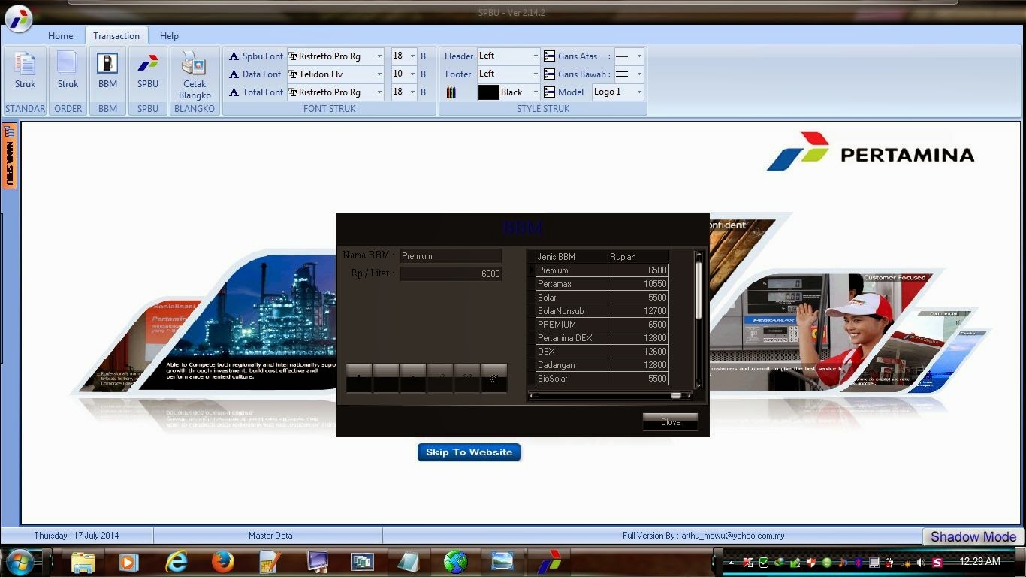Click the Total Font letter A icon

tap(234, 92)
